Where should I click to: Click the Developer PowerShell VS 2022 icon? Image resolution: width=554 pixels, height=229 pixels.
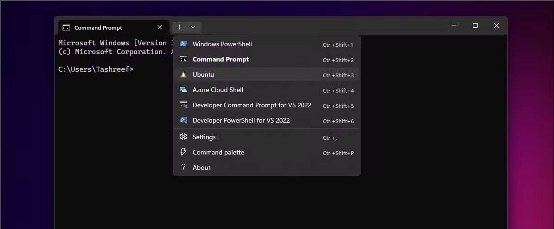tap(183, 120)
